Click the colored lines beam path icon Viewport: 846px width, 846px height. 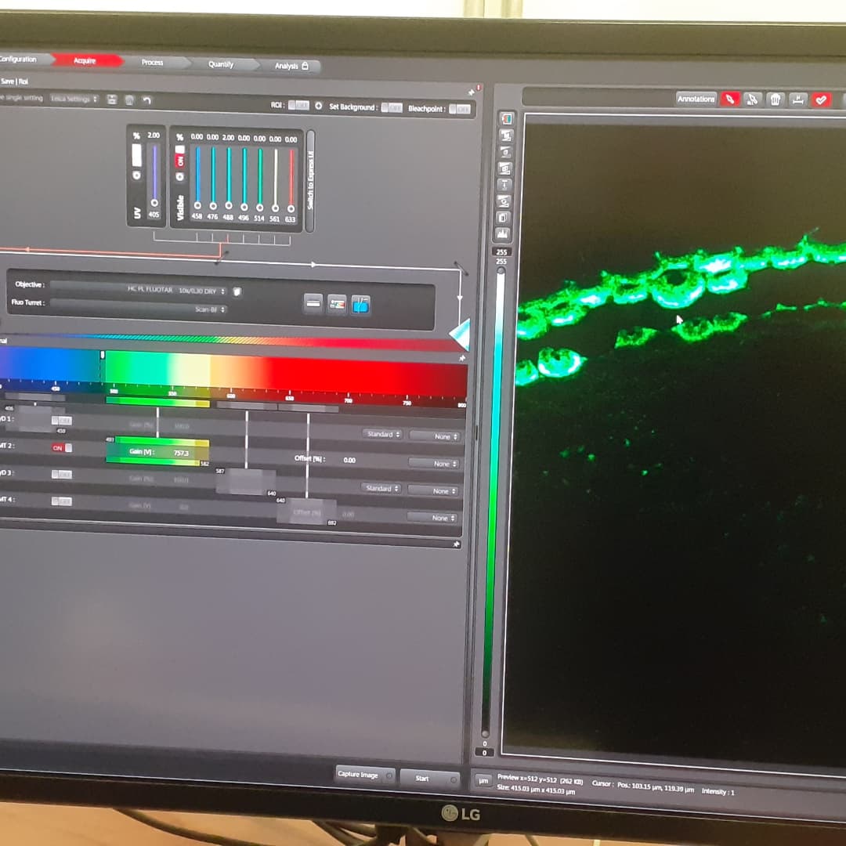[337, 304]
